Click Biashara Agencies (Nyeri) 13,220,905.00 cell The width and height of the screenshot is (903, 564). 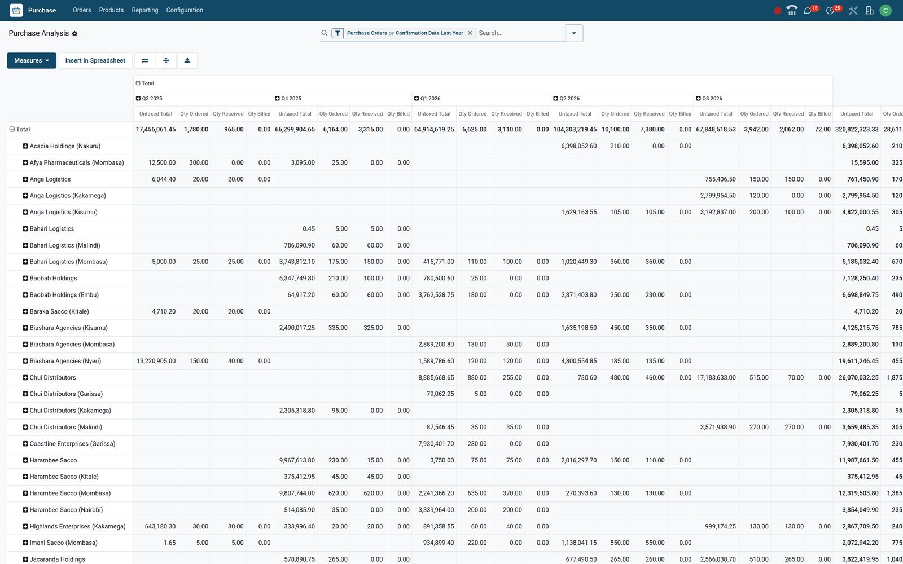click(x=156, y=361)
